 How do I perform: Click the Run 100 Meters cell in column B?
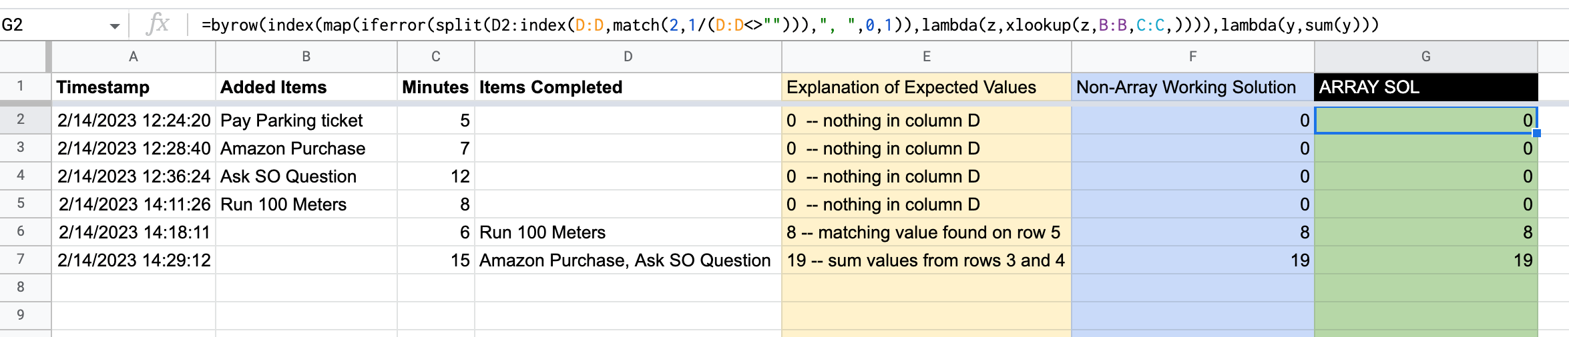tap(306, 204)
